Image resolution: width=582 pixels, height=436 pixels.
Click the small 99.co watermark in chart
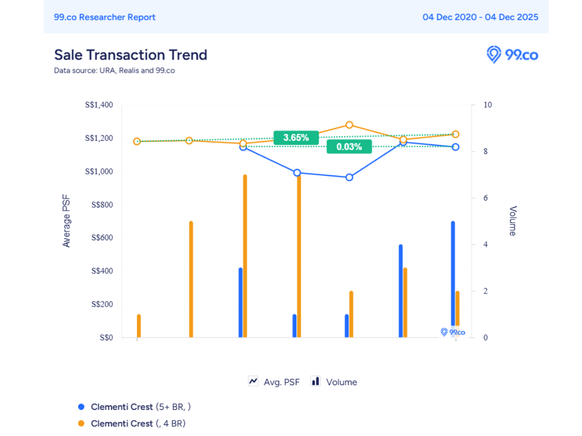click(453, 332)
